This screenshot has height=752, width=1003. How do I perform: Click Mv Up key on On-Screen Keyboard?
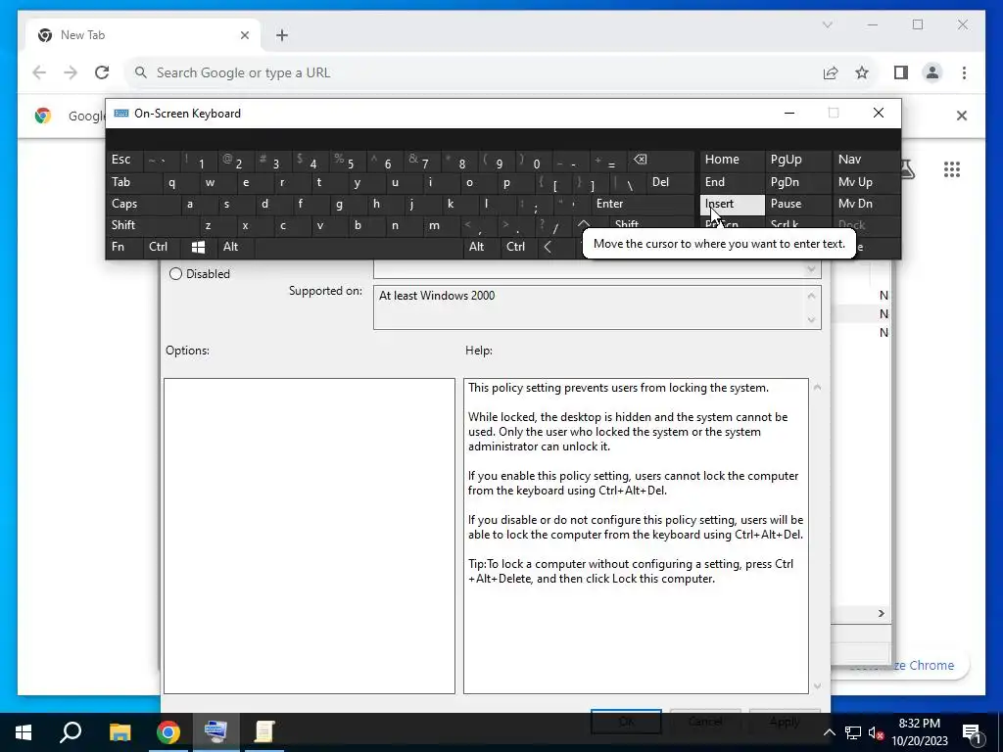[867, 182]
